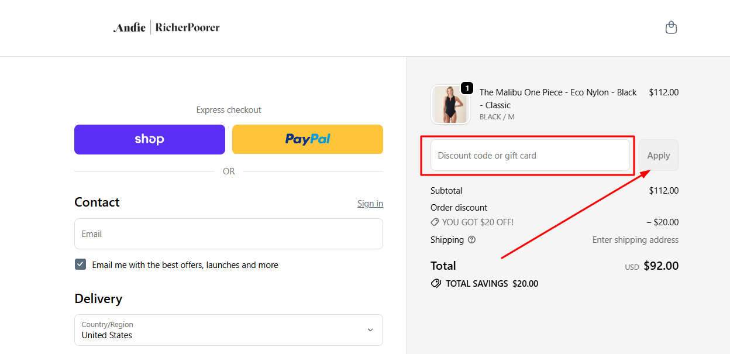Open the shopping bag icon in the header

pos(671,27)
